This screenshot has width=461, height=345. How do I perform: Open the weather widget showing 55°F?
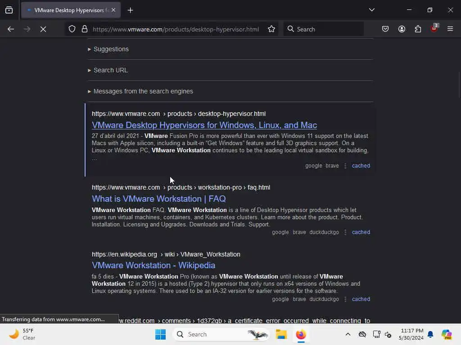(x=23, y=334)
